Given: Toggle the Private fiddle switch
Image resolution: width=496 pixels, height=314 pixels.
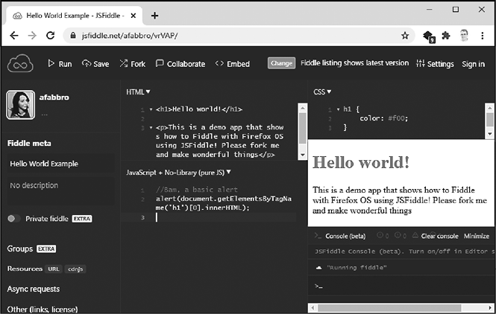Looking at the screenshot, I should [14, 219].
